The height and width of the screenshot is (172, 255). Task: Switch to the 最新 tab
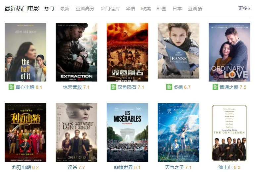point(65,9)
